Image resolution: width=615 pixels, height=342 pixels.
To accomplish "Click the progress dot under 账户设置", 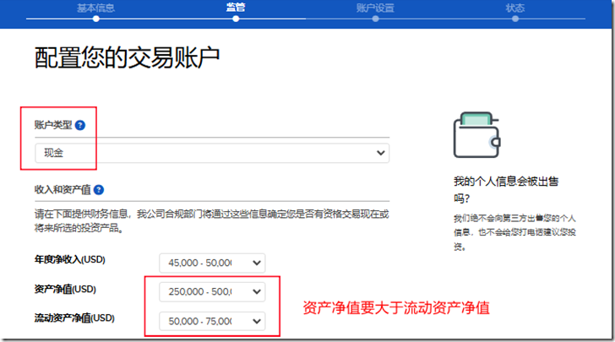I will click(x=375, y=19).
